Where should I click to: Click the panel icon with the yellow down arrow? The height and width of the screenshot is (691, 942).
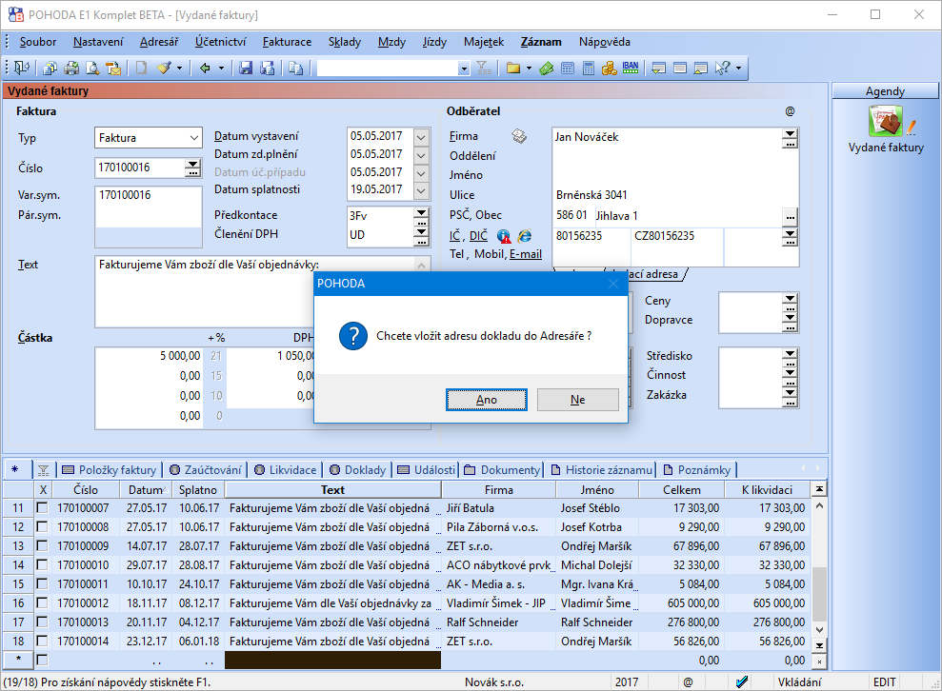(659, 68)
